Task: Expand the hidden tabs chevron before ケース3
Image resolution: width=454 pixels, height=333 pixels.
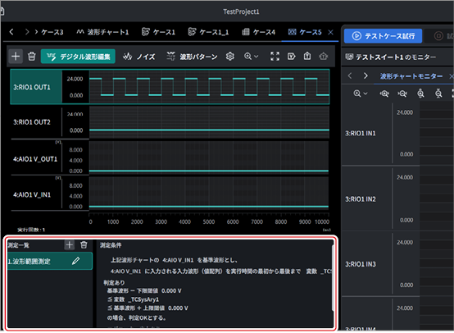Action: pyautogui.click(x=36, y=32)
